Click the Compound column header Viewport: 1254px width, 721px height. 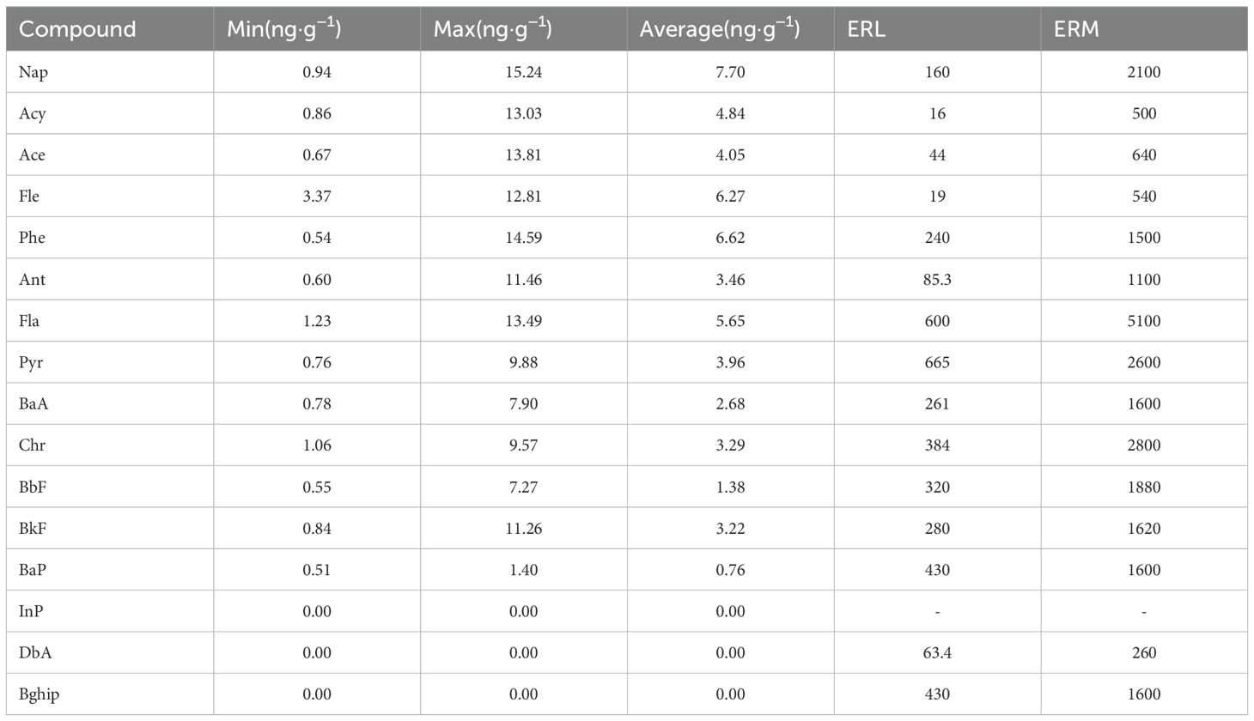coord(77,29)
